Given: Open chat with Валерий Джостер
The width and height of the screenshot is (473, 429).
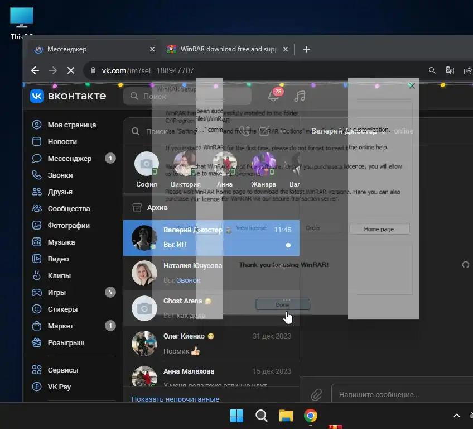Looking at the screenshot, I should pos(211,238).
